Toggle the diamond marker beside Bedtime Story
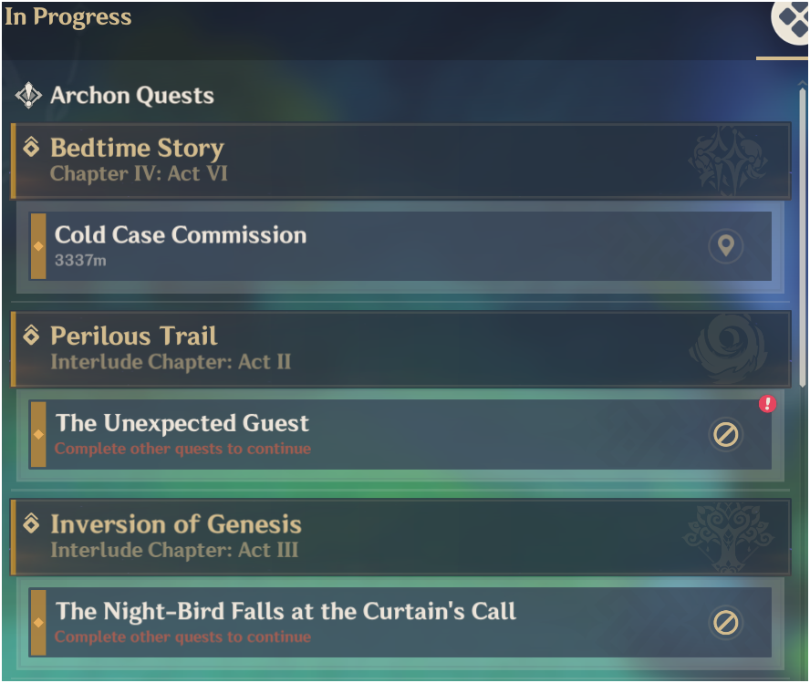The width and height of the screenshot is (810, 683). point(31,147)
